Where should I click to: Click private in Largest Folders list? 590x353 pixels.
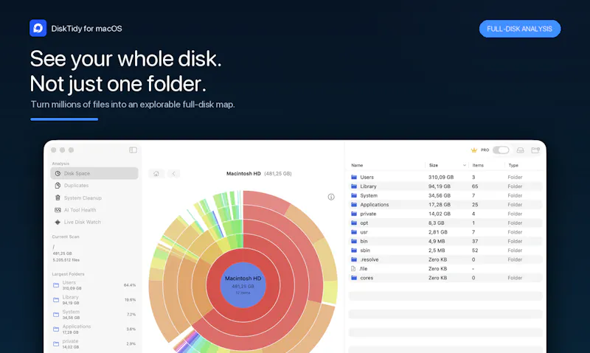[94, 343]
